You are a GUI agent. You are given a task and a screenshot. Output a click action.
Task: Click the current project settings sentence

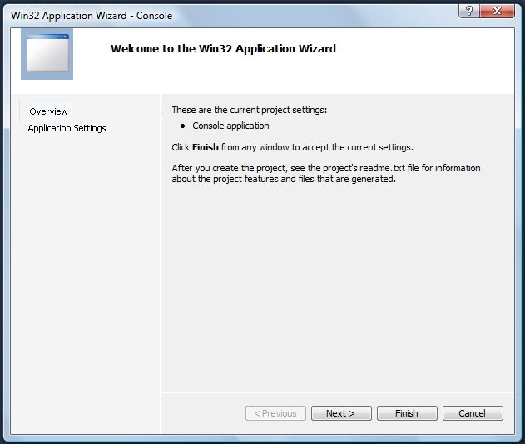point(249,110)
